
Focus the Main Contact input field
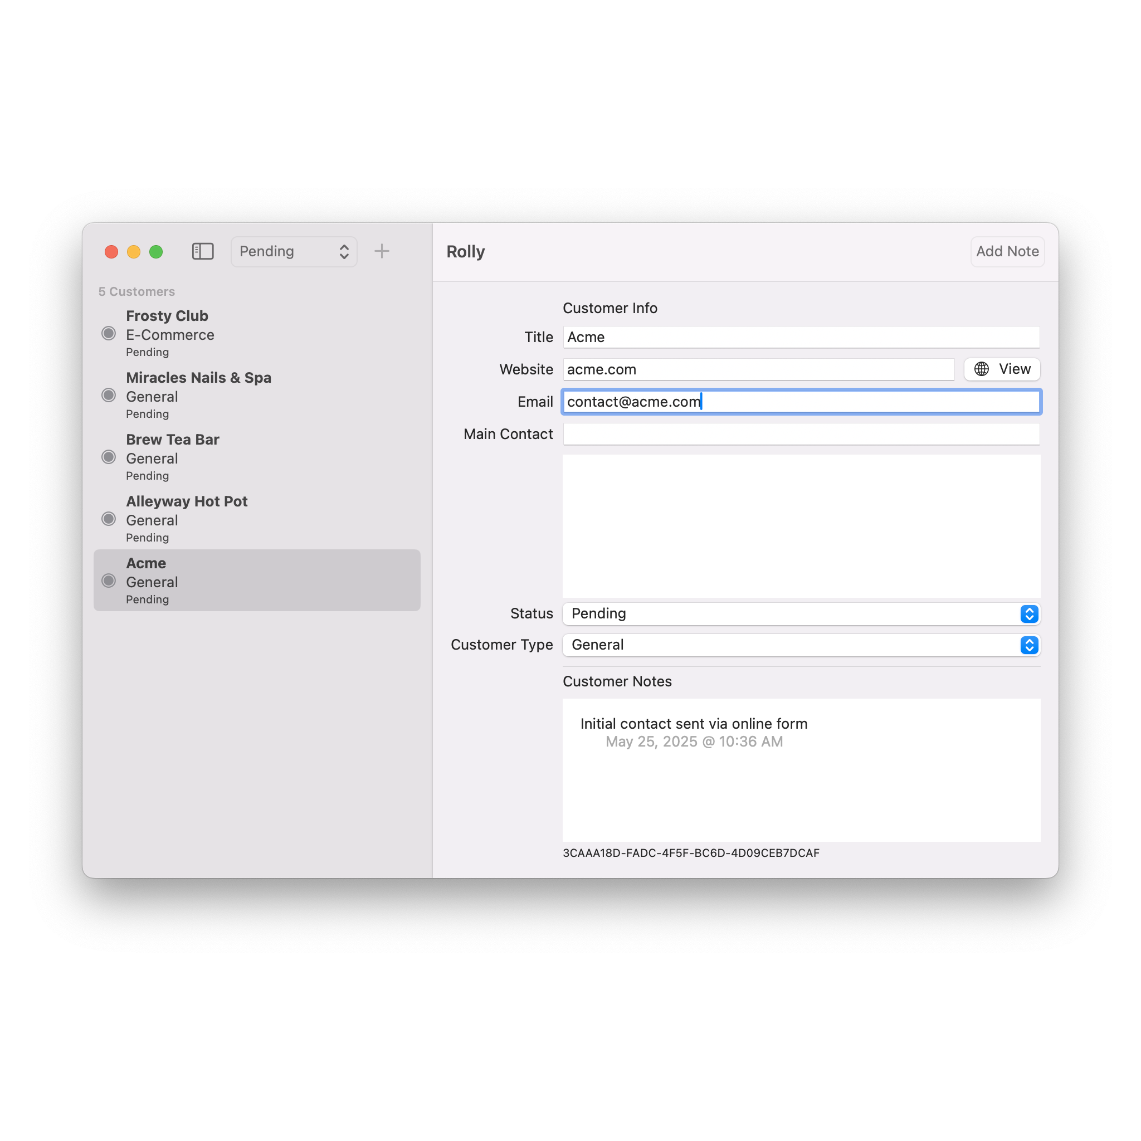(801, 434)
